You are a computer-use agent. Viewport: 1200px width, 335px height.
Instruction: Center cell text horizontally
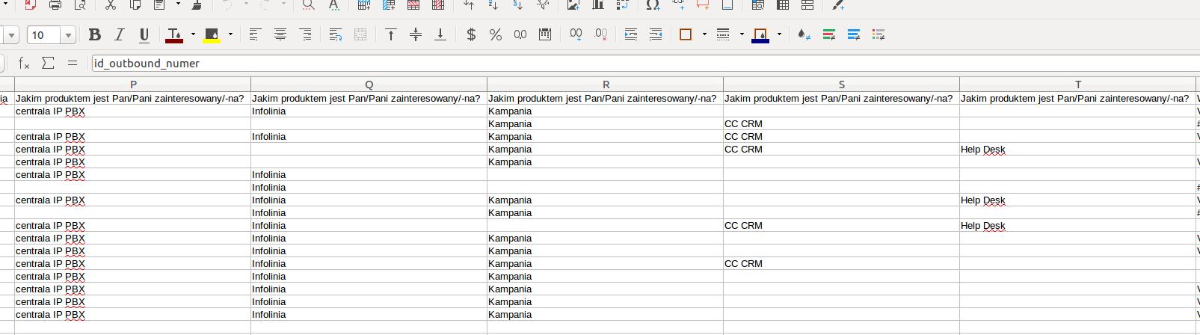280,34
